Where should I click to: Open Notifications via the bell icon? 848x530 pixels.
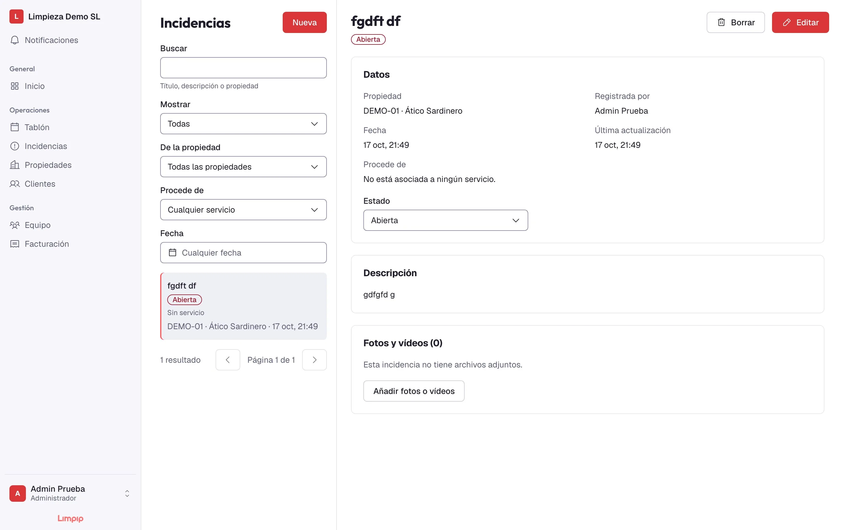click(15, 40)
